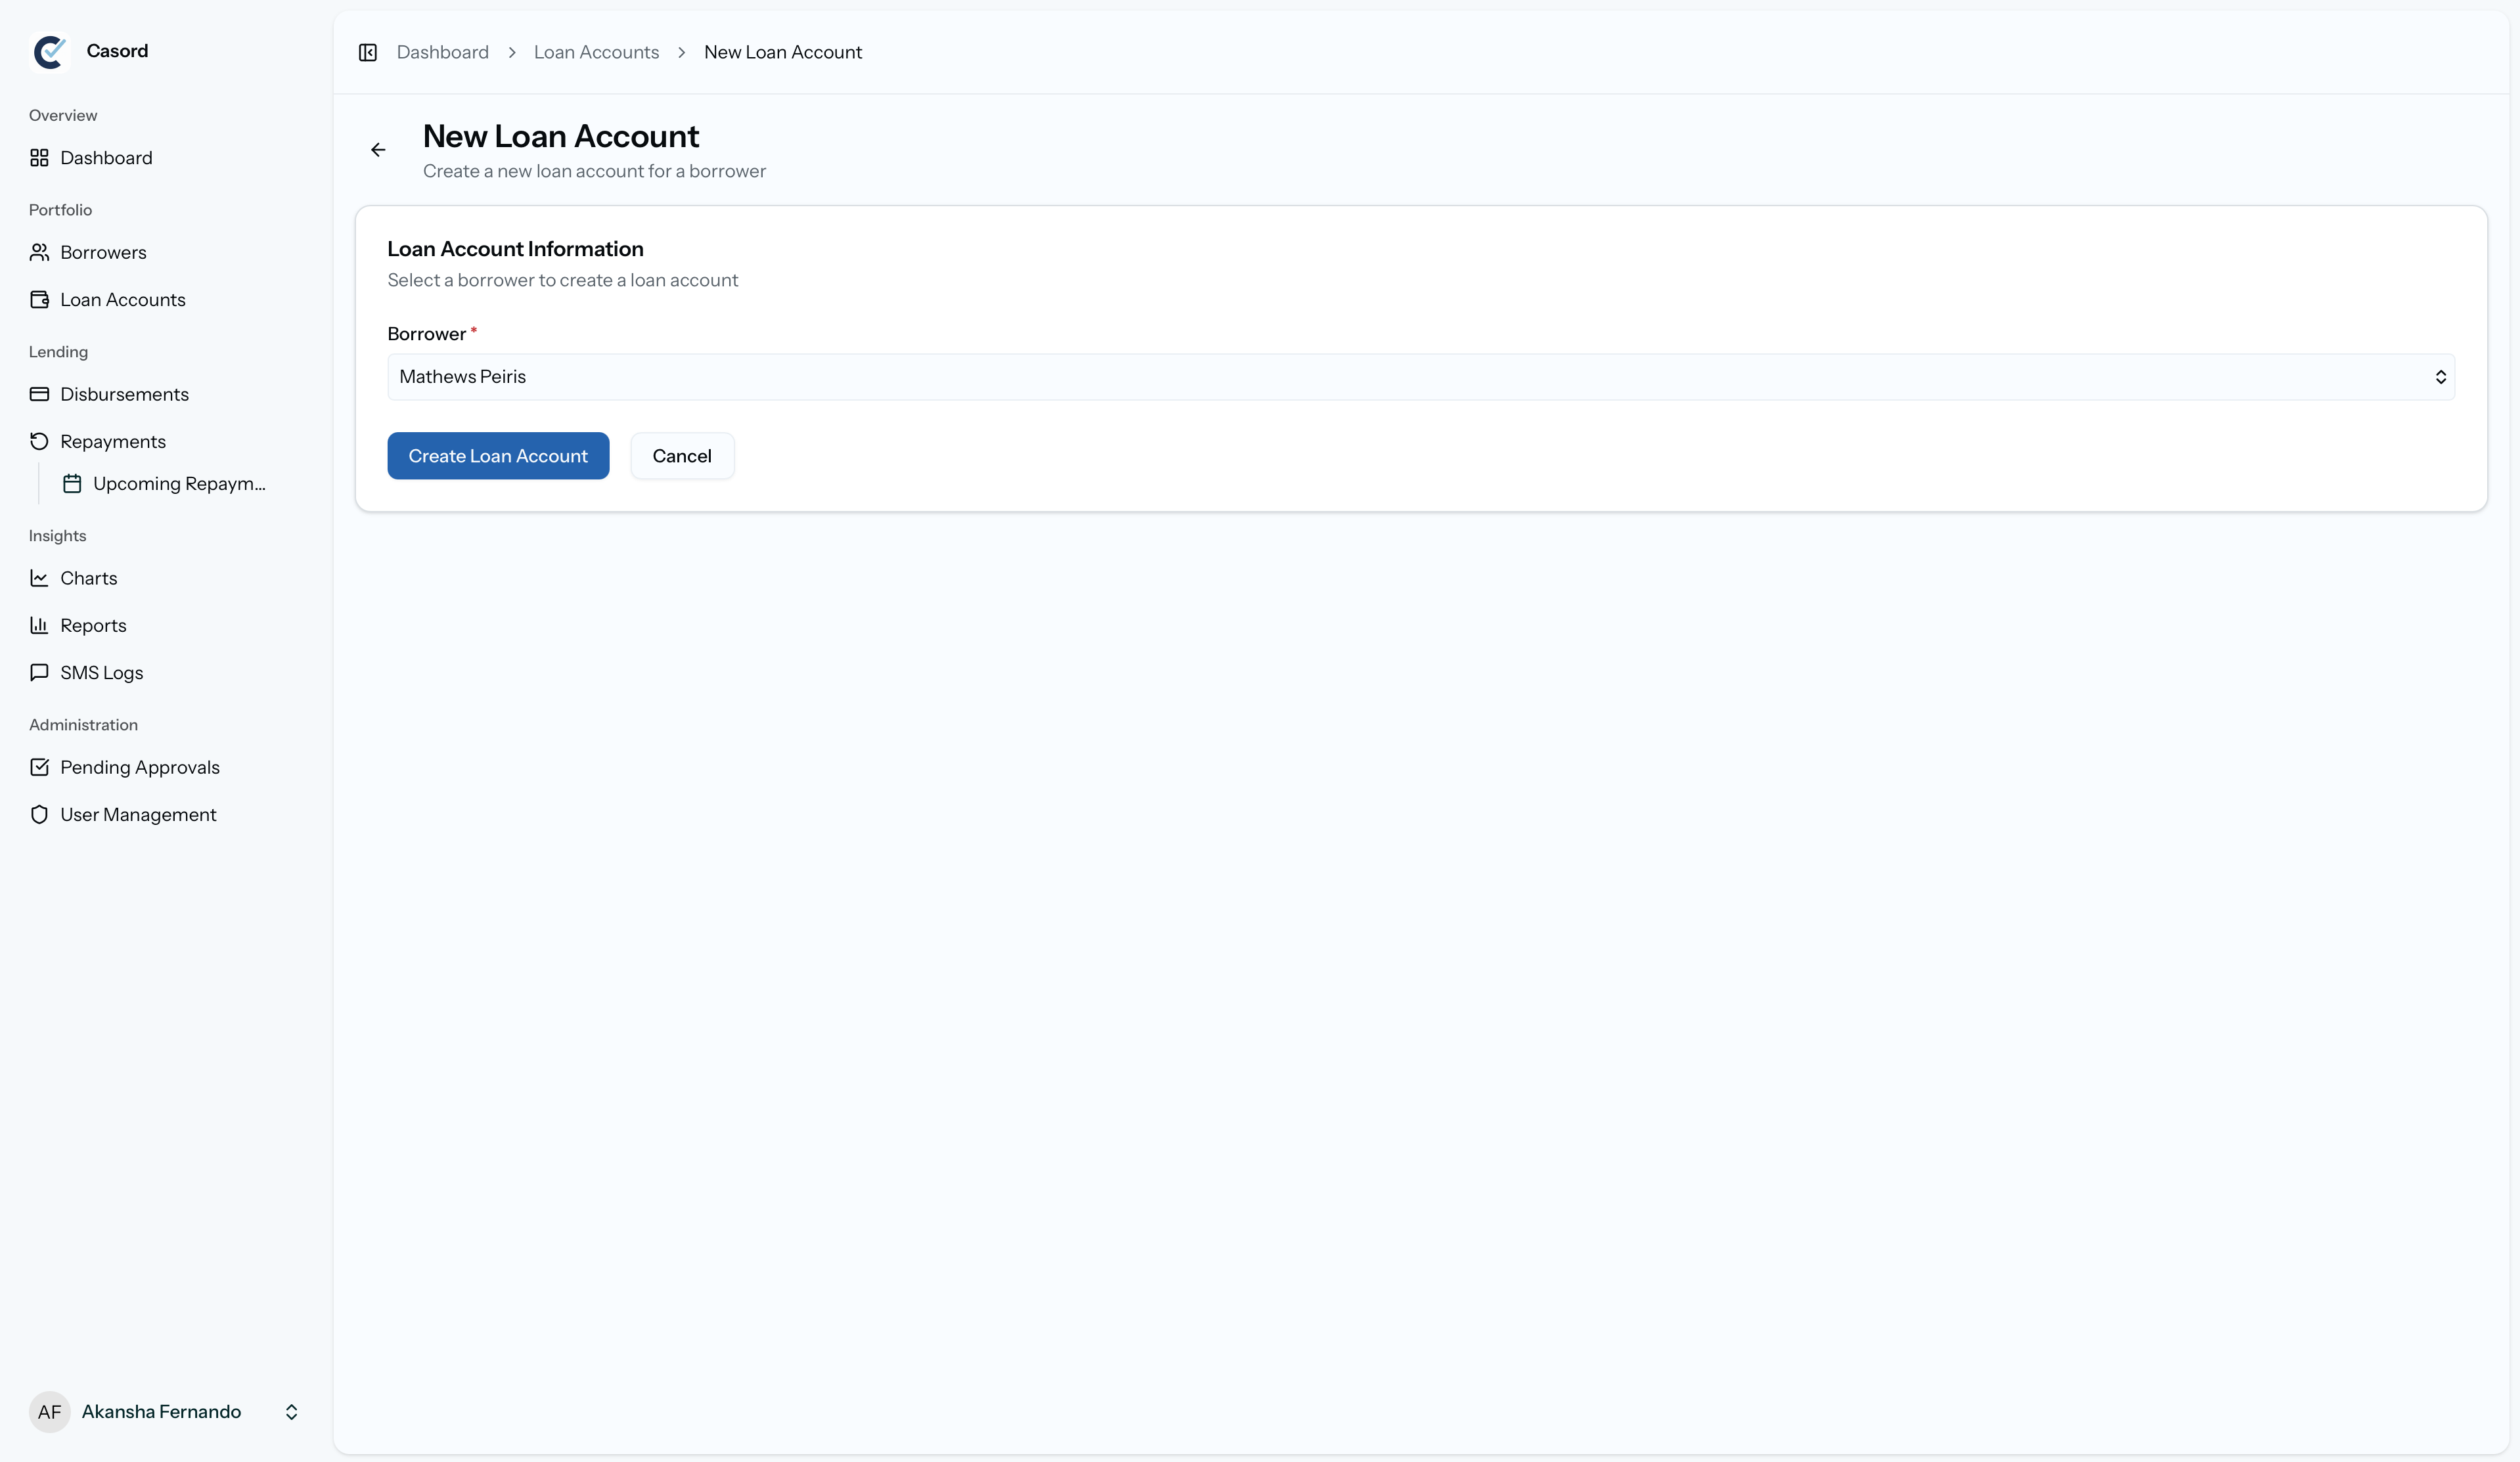
Task: Select the SMS Logs message icon
Action: (39, 672)
